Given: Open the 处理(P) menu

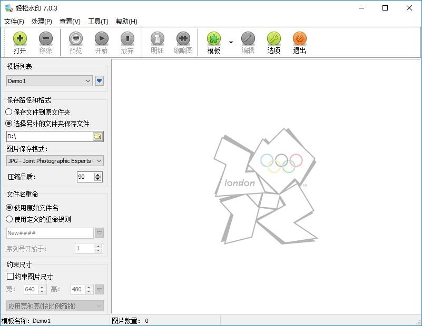Looking at the screenshot, I should click(42, 22).
